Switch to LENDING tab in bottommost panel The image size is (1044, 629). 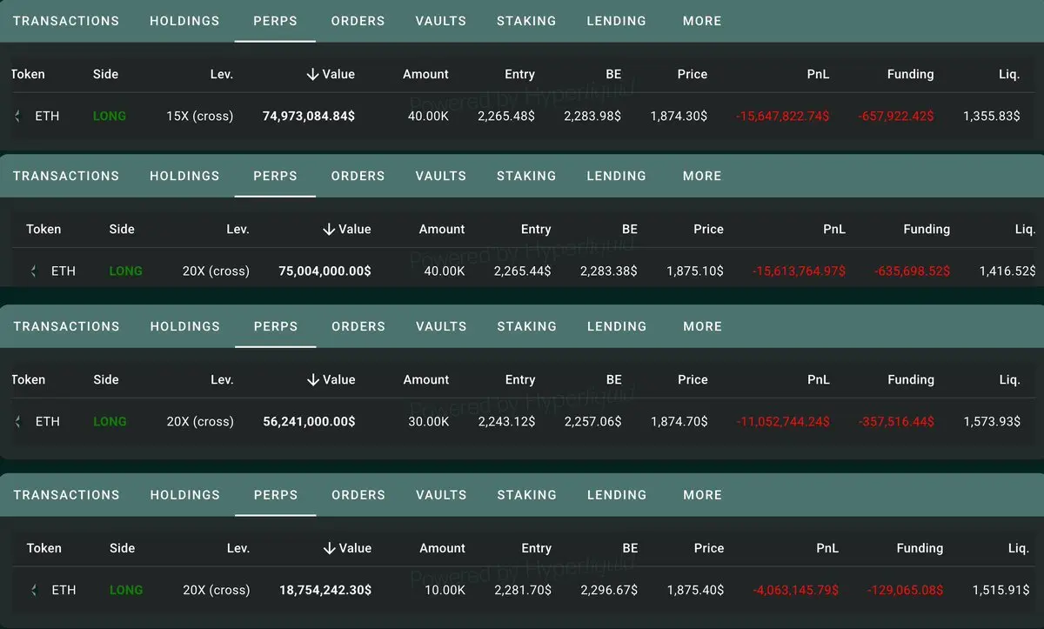pos(617,495)
